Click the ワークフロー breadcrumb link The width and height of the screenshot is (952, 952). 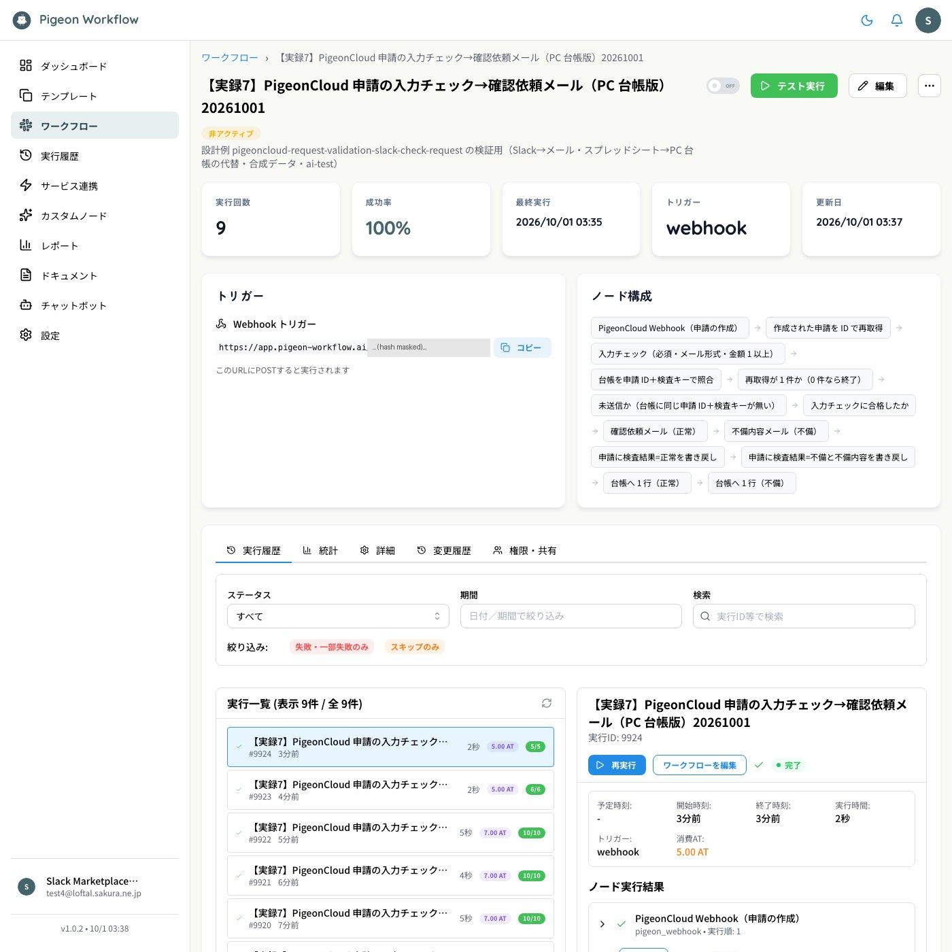click(x=230, y=58)
